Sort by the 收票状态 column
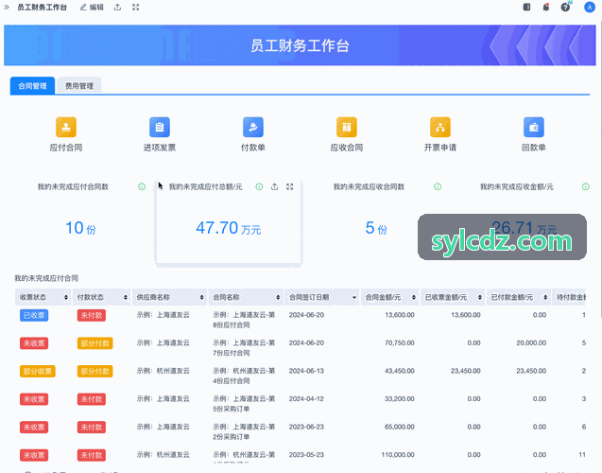The height and width of the screenshot is (473, 602). pos(66,297)
